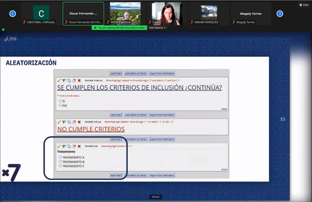Open branching logic for NO CUMPLE CRITERIOS field
The width and height of the screenshot is (312, 202).
click(x=64, y=122)
